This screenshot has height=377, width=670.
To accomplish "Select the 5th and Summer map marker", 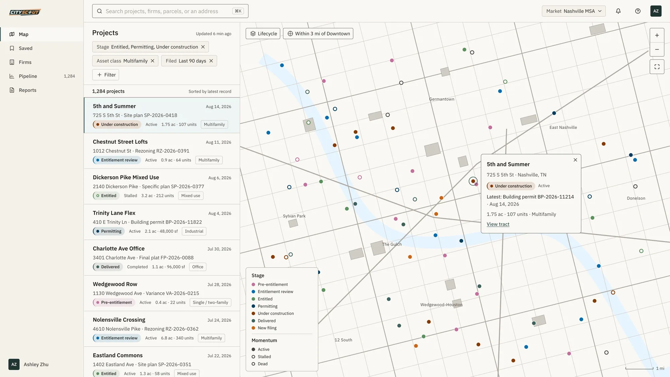I will [x=473, y=181].
